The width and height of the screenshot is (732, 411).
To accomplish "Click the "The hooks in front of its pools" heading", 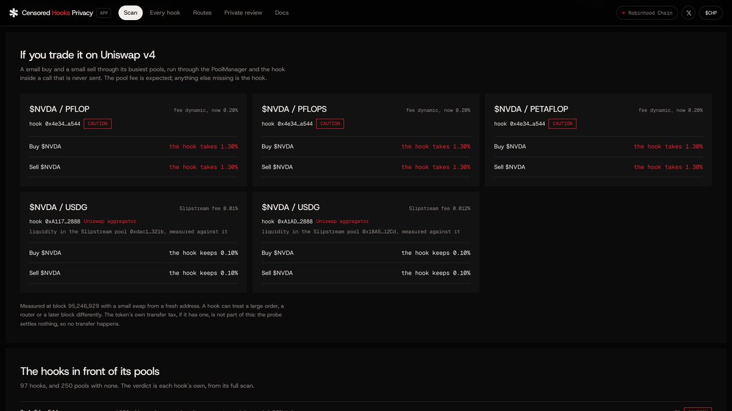I will 90,371.
